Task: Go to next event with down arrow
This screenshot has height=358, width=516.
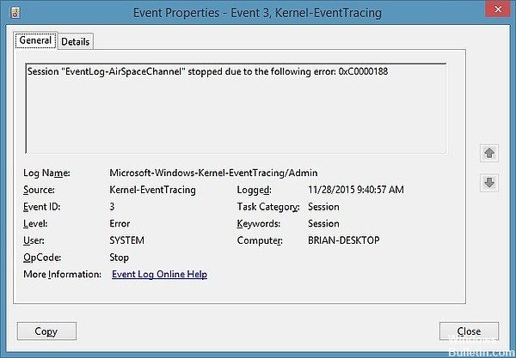Action: coord(489,183)
